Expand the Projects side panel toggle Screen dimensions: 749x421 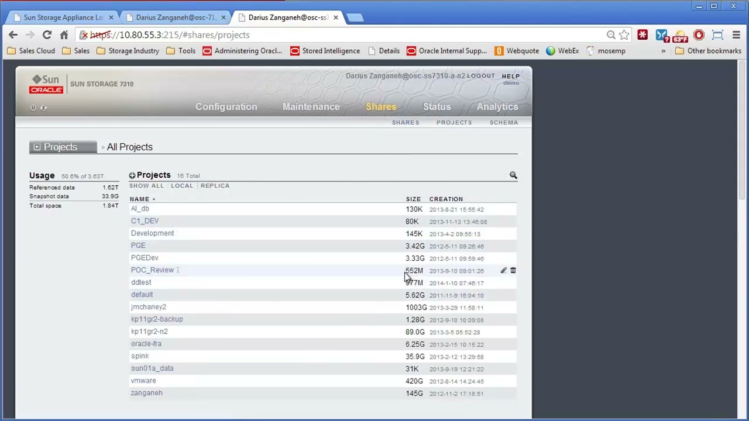(x=37, y=147)
